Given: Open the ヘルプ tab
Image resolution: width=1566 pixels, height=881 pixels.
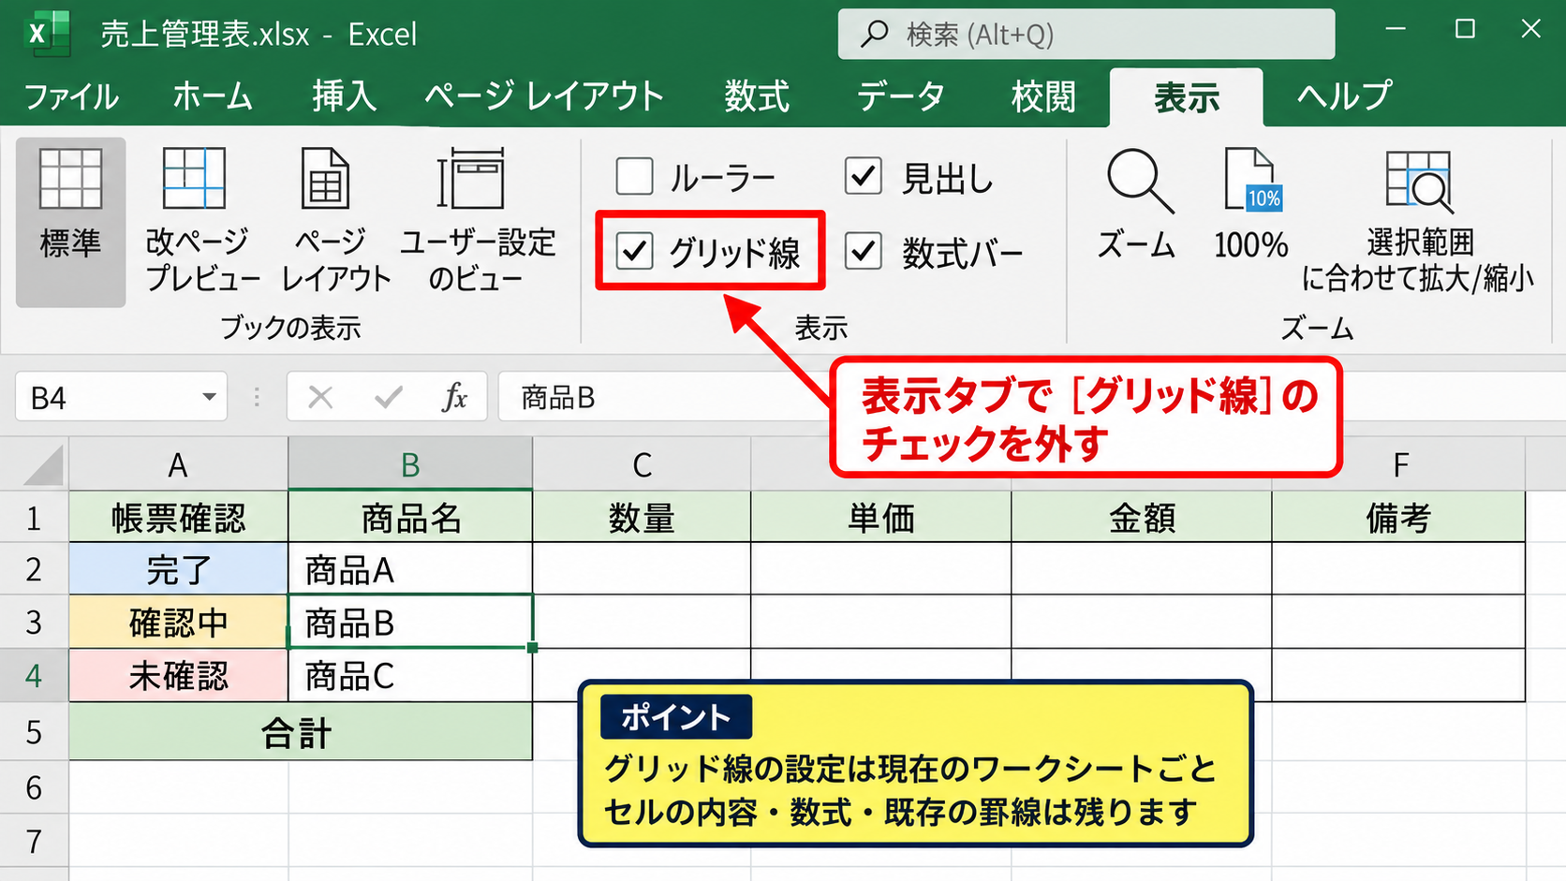Looking at the screenshot, I should click(x=1344, y=96).
